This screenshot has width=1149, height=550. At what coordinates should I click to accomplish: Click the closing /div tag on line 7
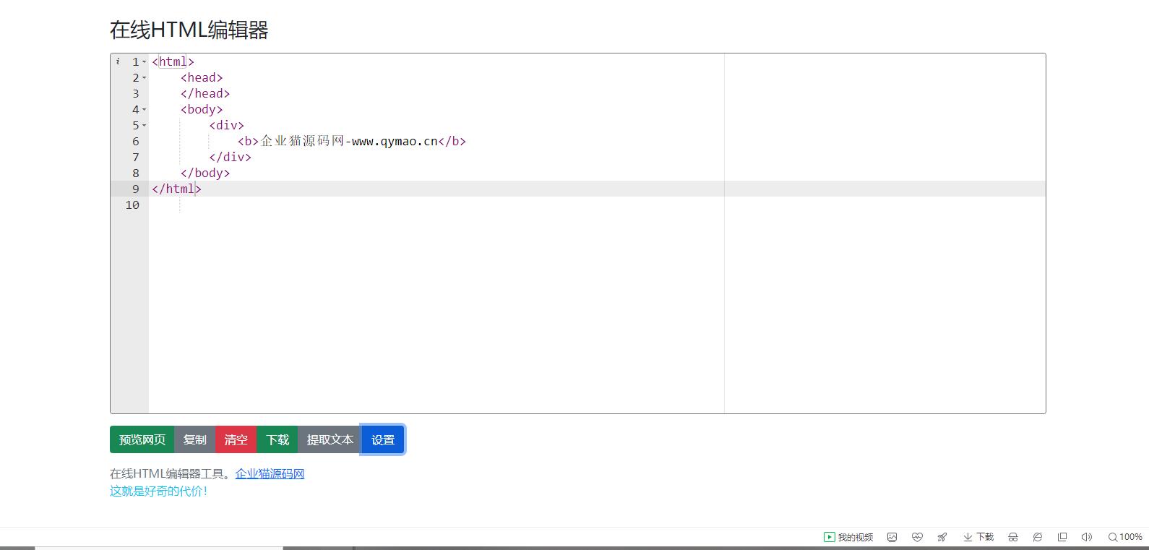pyautogui.click(x=231, y=158)
